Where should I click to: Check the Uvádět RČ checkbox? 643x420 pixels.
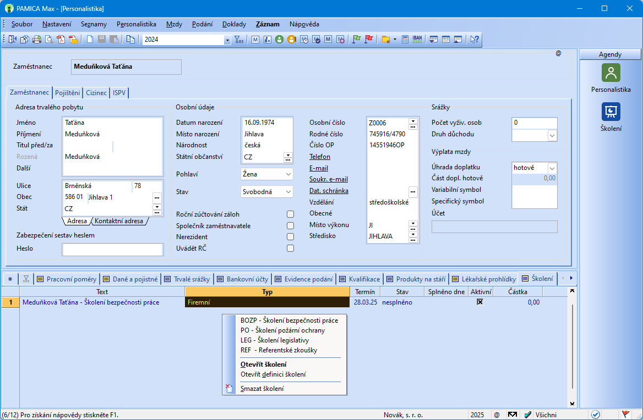290,248
